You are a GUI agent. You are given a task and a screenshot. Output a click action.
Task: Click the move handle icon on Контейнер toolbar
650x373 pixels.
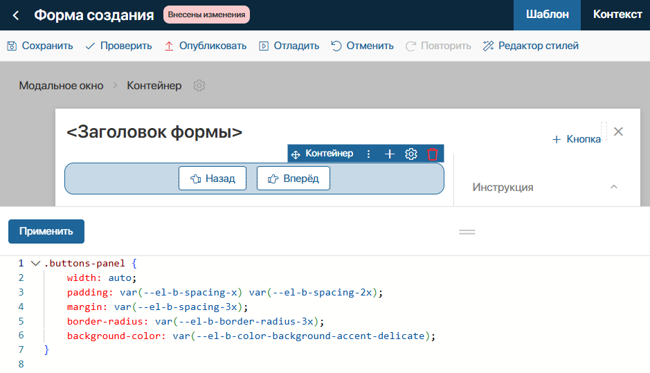(296, 154)
